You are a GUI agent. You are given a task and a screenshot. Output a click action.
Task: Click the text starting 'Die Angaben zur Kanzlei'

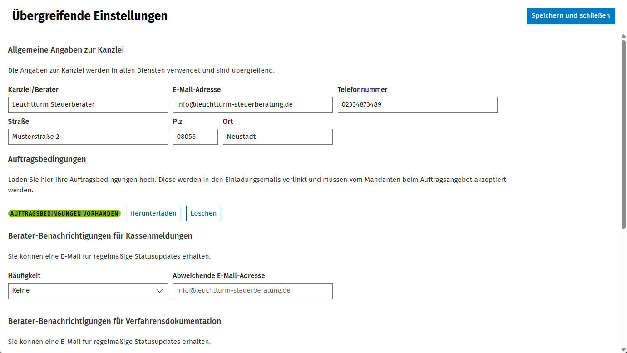(x=142, y=70)
